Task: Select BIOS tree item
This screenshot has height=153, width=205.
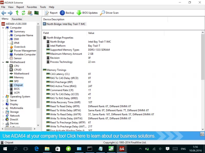Action: (17, 89)
